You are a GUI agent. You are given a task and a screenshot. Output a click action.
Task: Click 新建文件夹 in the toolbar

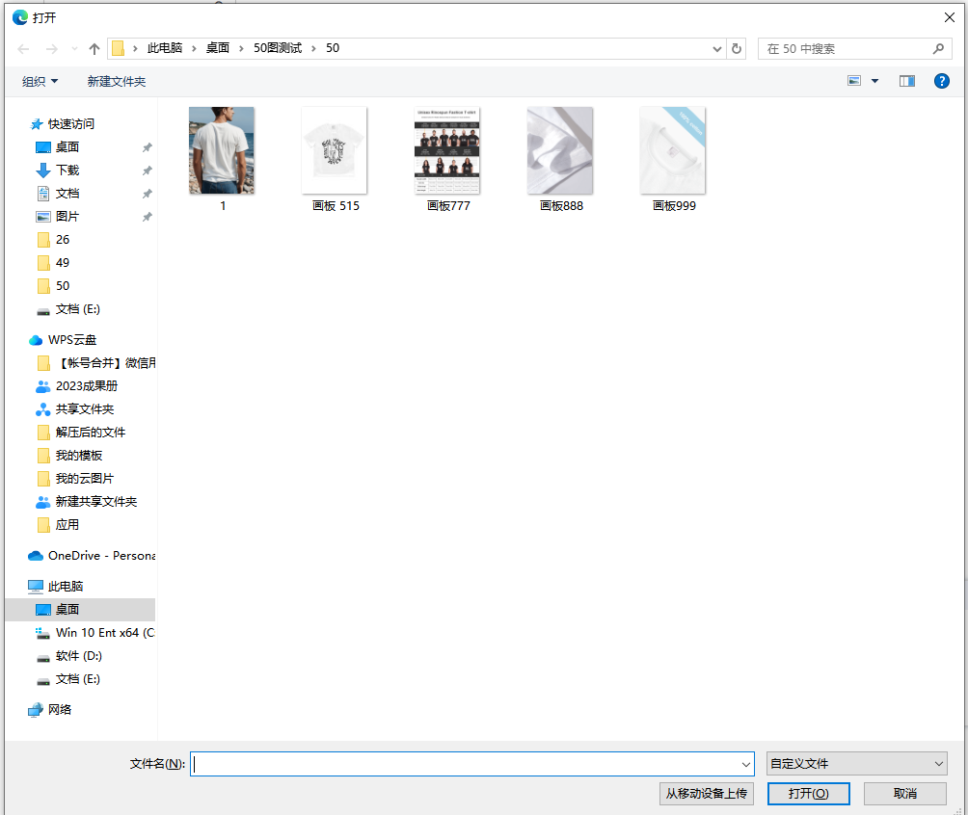(117, 82)
